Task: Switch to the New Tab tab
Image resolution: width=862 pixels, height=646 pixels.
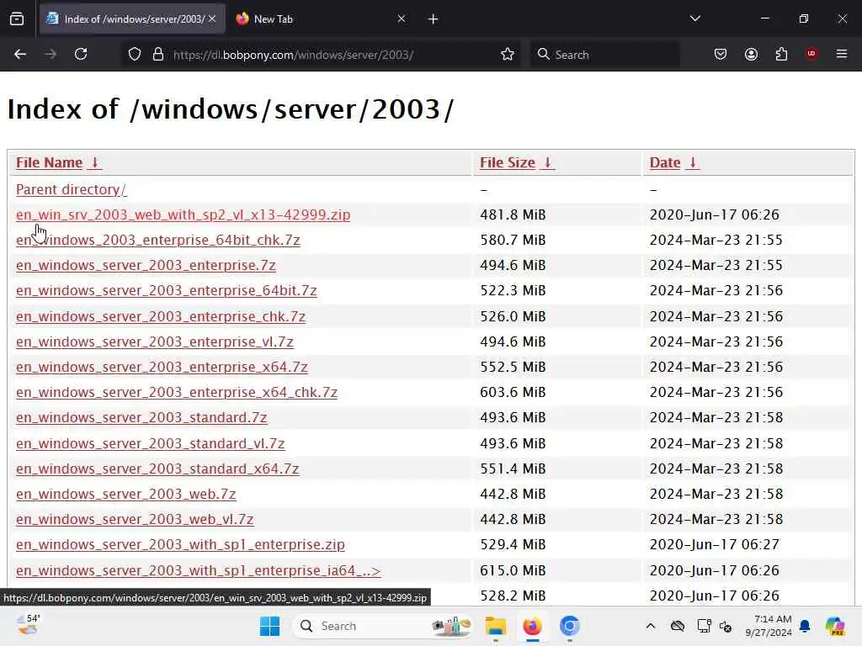Action: [x=320, y=19]
